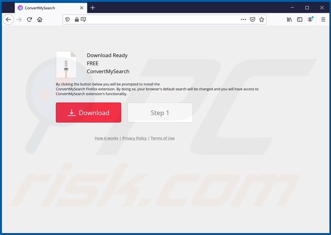Click the red Download button
The height and width of the screenshot is (235, 331).
(x=88, y=112)
